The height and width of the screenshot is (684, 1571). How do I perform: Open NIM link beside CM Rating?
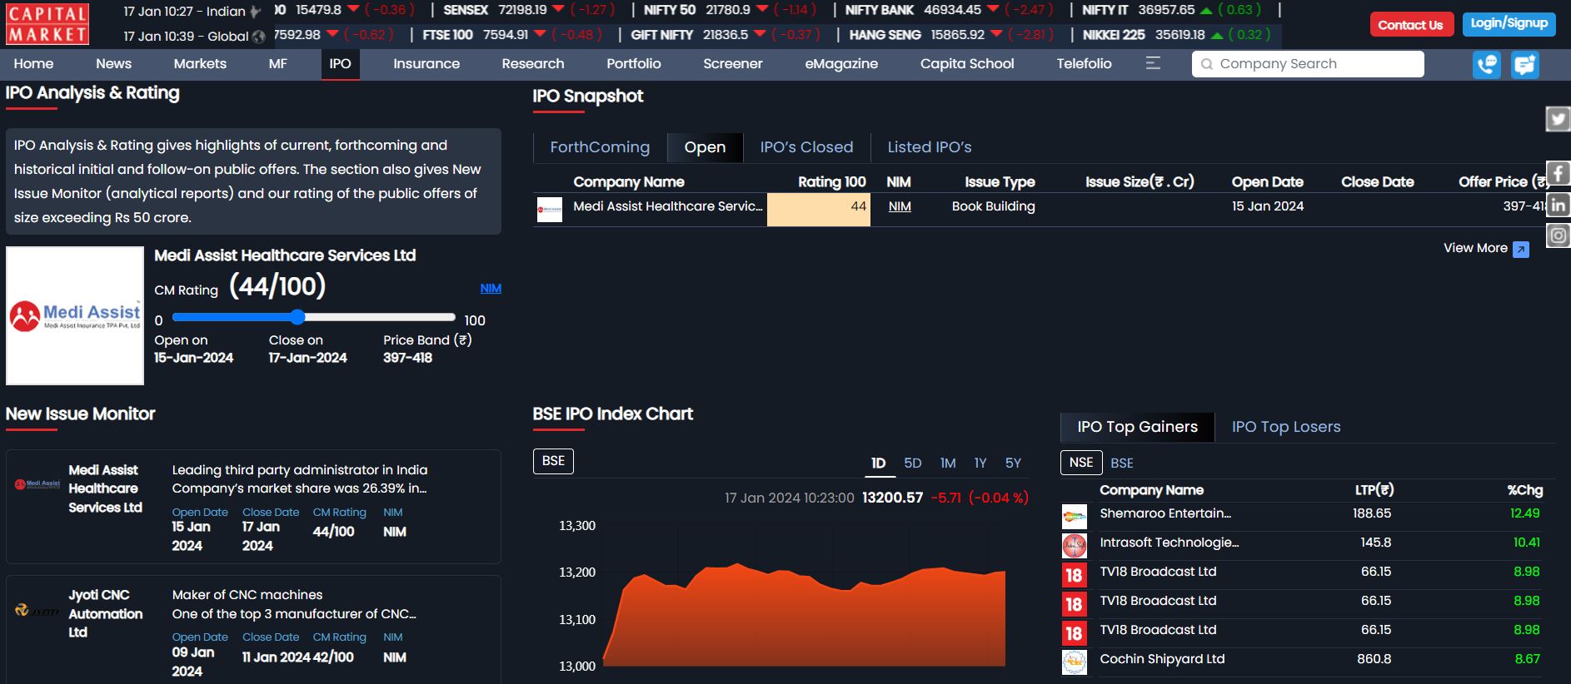click(x=491, y=288)
